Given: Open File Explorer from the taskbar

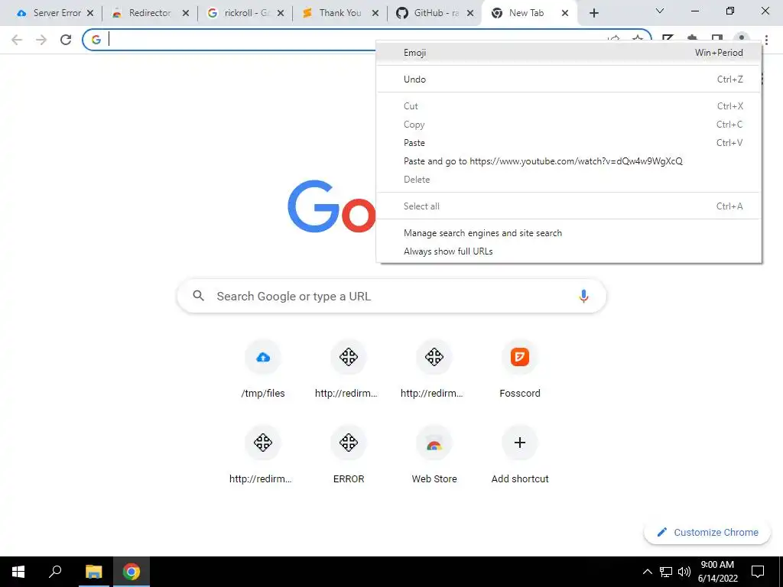Looking at the screenshot, I should (x=93, y=572).
